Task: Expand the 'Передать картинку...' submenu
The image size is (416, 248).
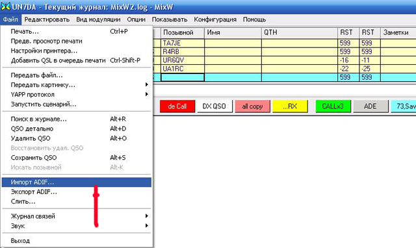Action: [x=77, y=85]
